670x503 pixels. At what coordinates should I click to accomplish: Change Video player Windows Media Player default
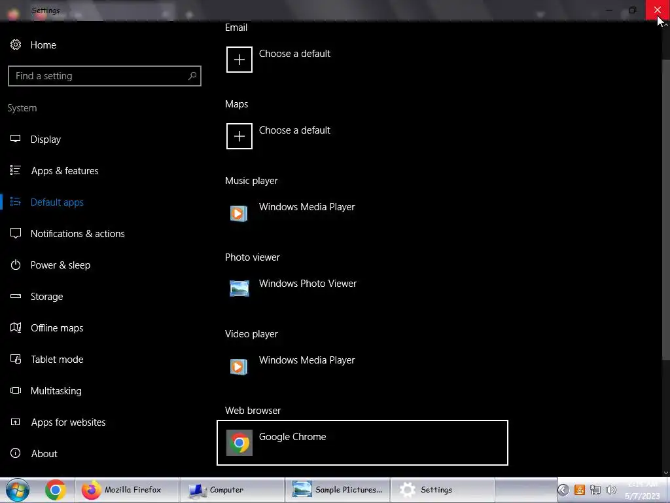point(307,360)
